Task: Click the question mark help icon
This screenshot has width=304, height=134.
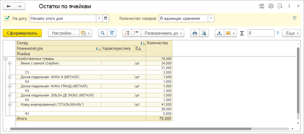Action: coord(278,33)
